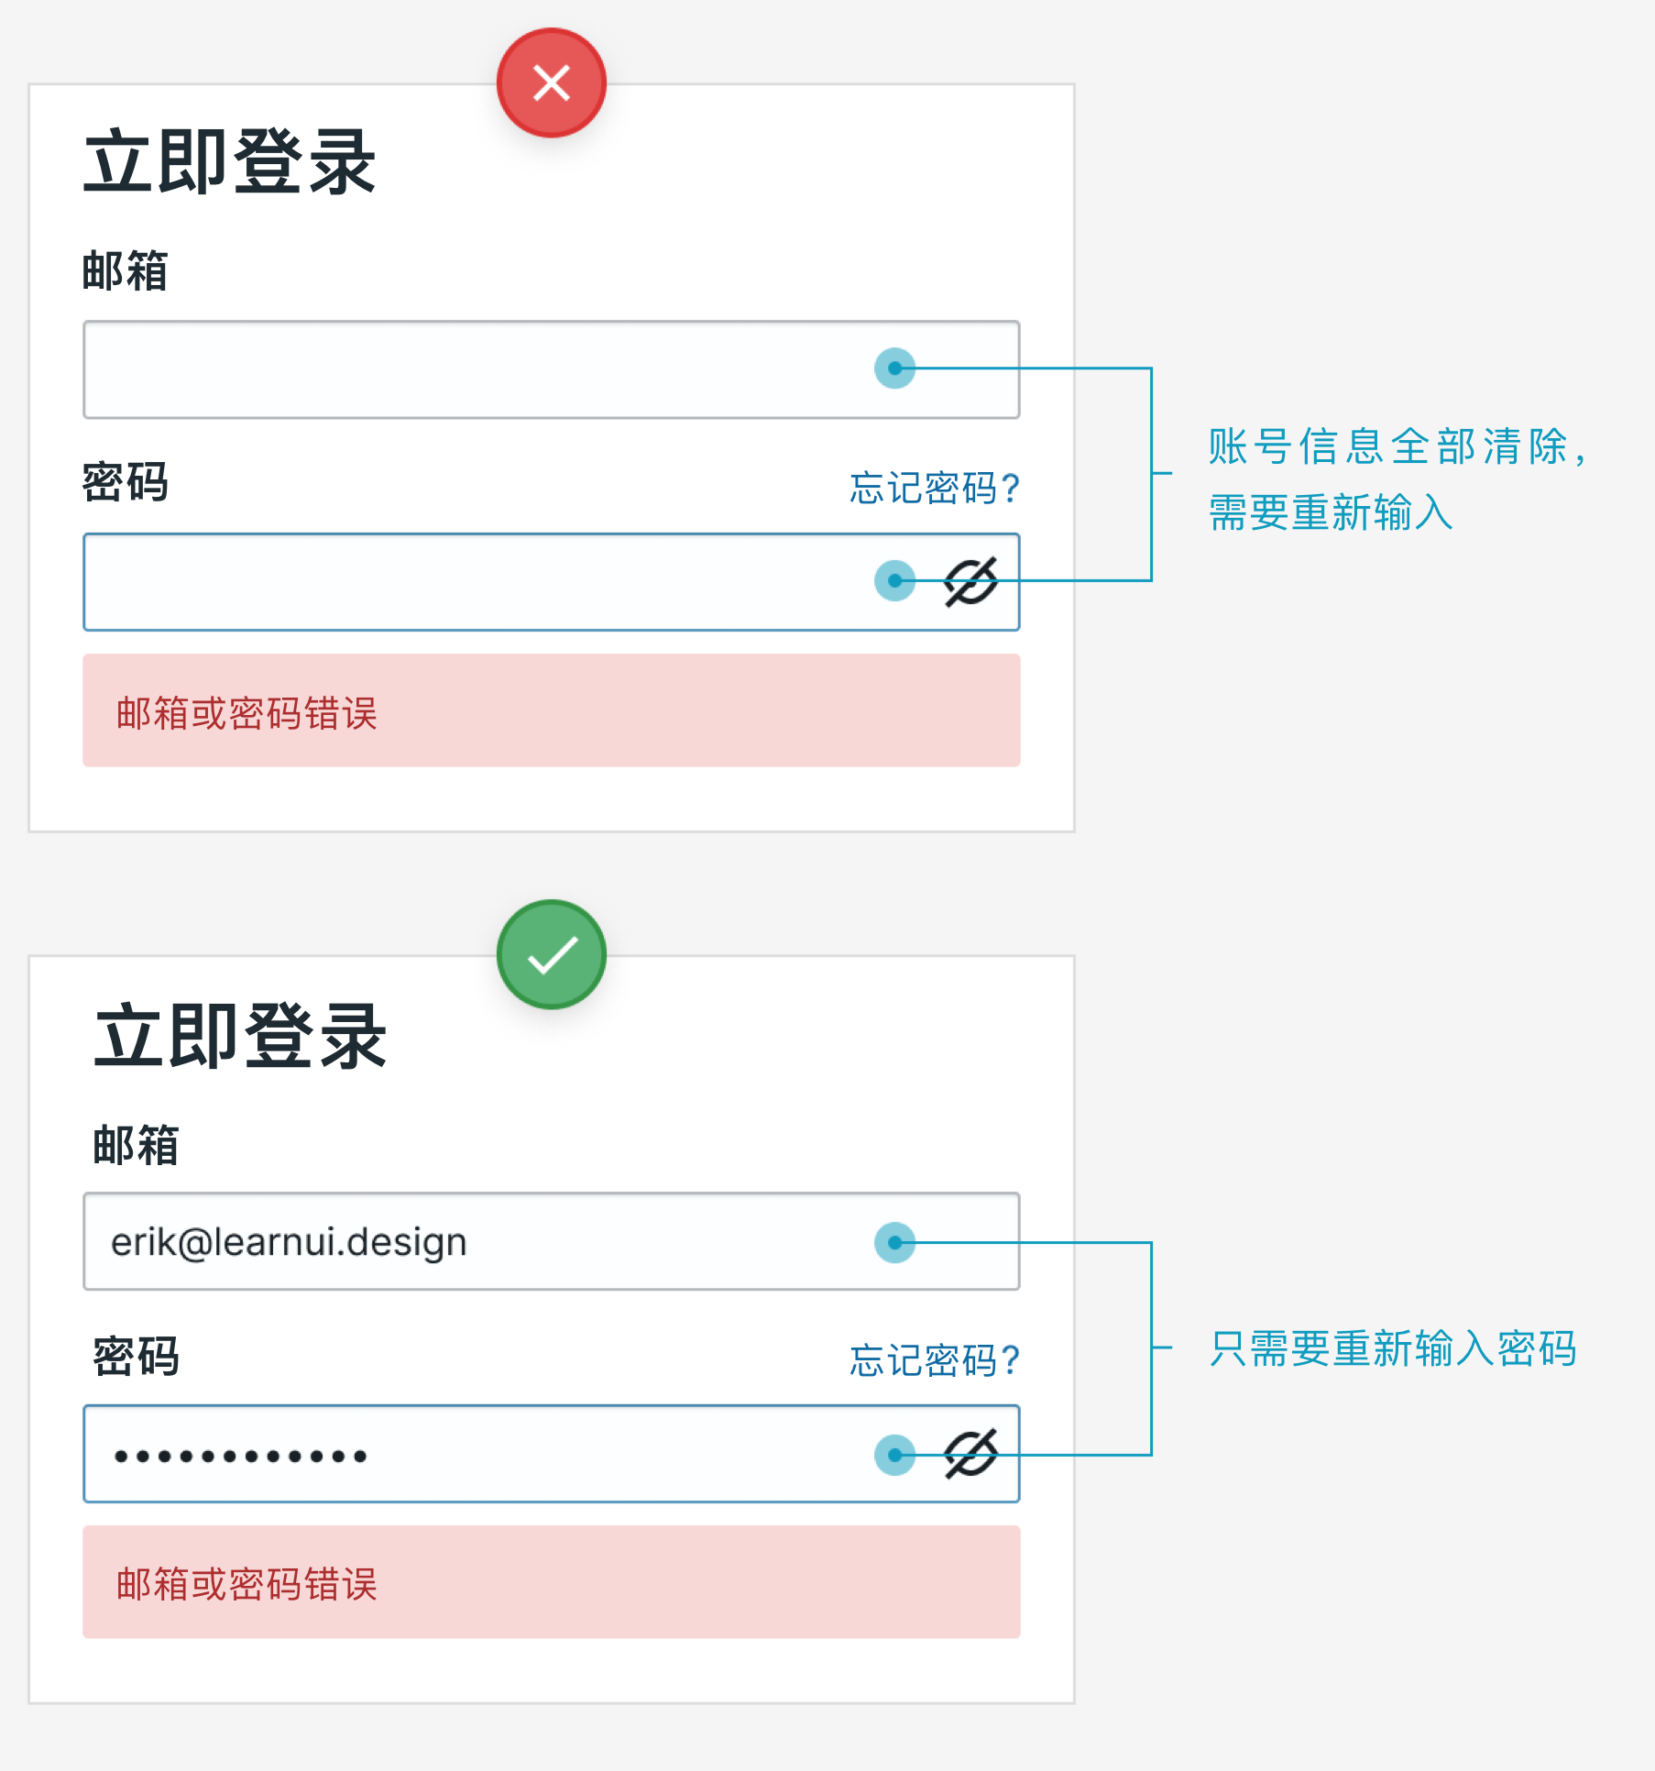
Task: Click the bottom 邮箱或密码错误 error banner
Action: coord(552,1582)
